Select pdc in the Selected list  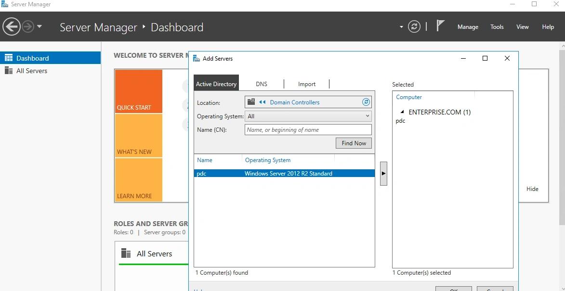[400, 121]
